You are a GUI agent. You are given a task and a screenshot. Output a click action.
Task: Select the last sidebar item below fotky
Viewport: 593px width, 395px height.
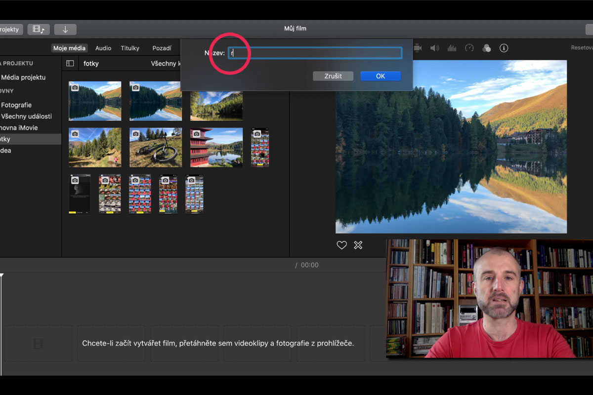point(5,150)
